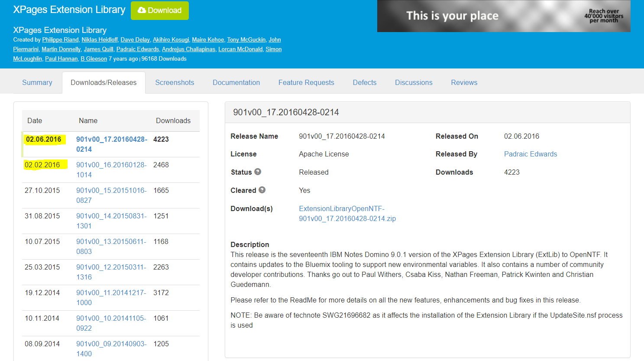
Task: Visit Andrejus Chaliapinas author link
Action: tap(188, 49)
